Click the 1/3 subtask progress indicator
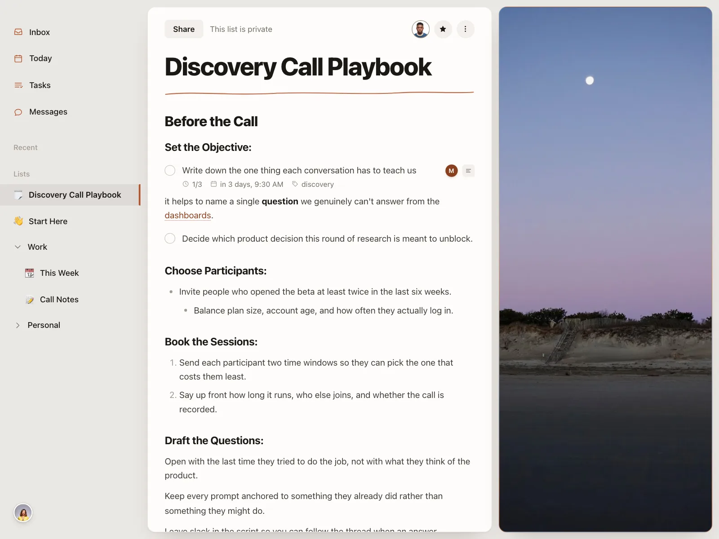The image size is (719, 539). click(x=192, y=184)
